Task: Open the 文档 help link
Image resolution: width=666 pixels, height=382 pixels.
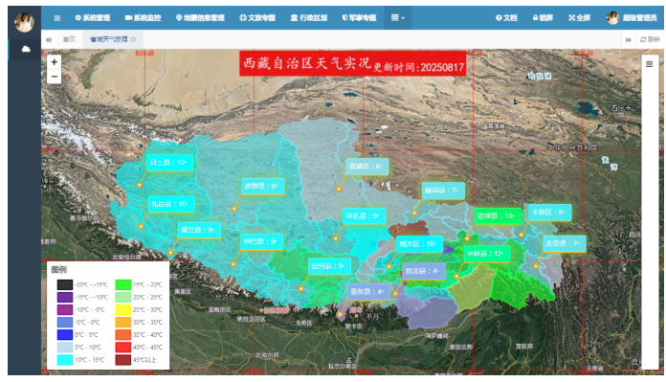Action: click(x=506, y=18)
